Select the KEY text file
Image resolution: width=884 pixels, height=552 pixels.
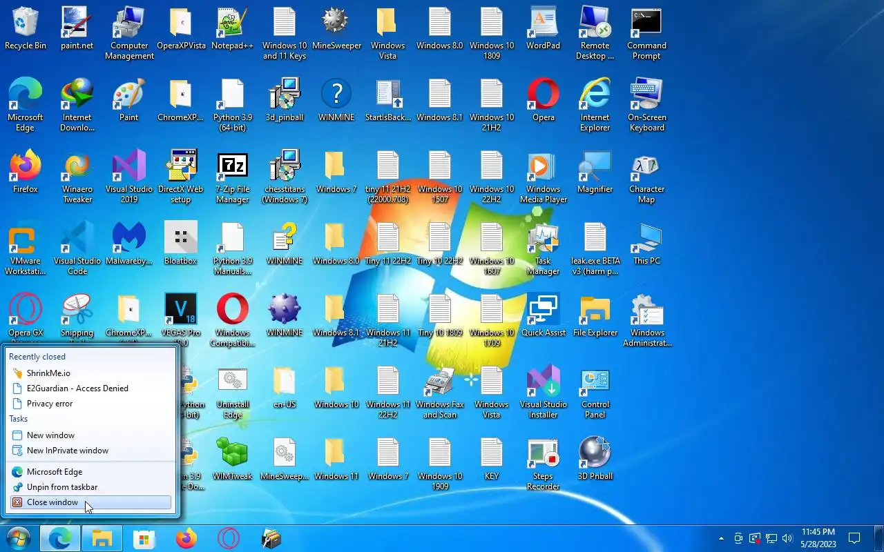492,460
